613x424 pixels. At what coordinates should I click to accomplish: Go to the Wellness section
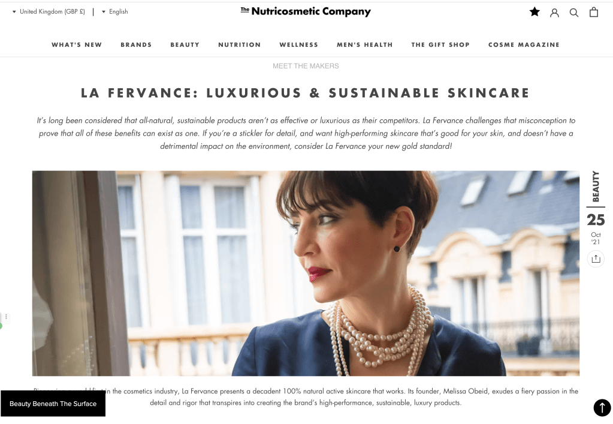click(298, 45)
